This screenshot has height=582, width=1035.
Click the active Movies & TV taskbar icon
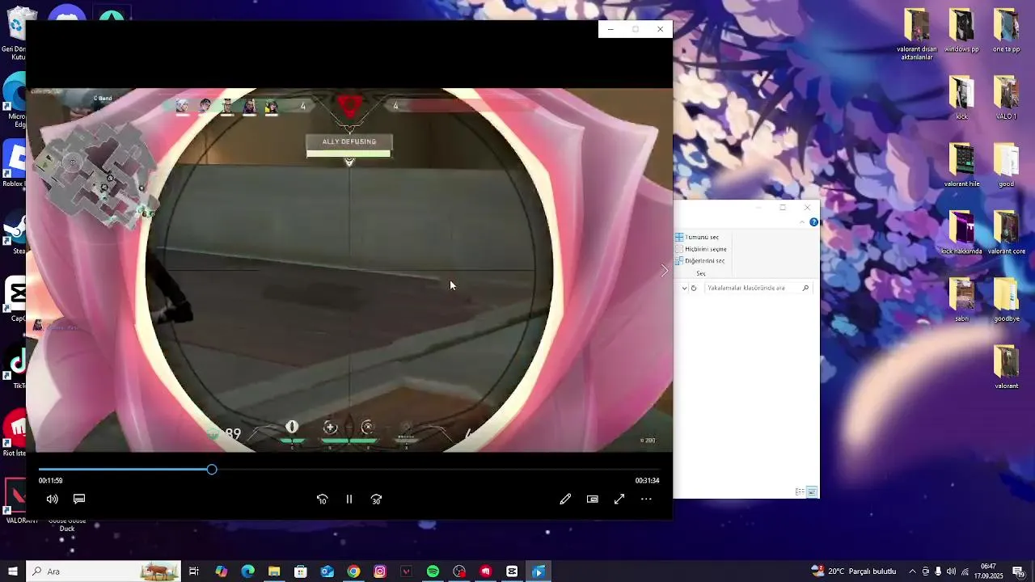[x=539, y=571]
